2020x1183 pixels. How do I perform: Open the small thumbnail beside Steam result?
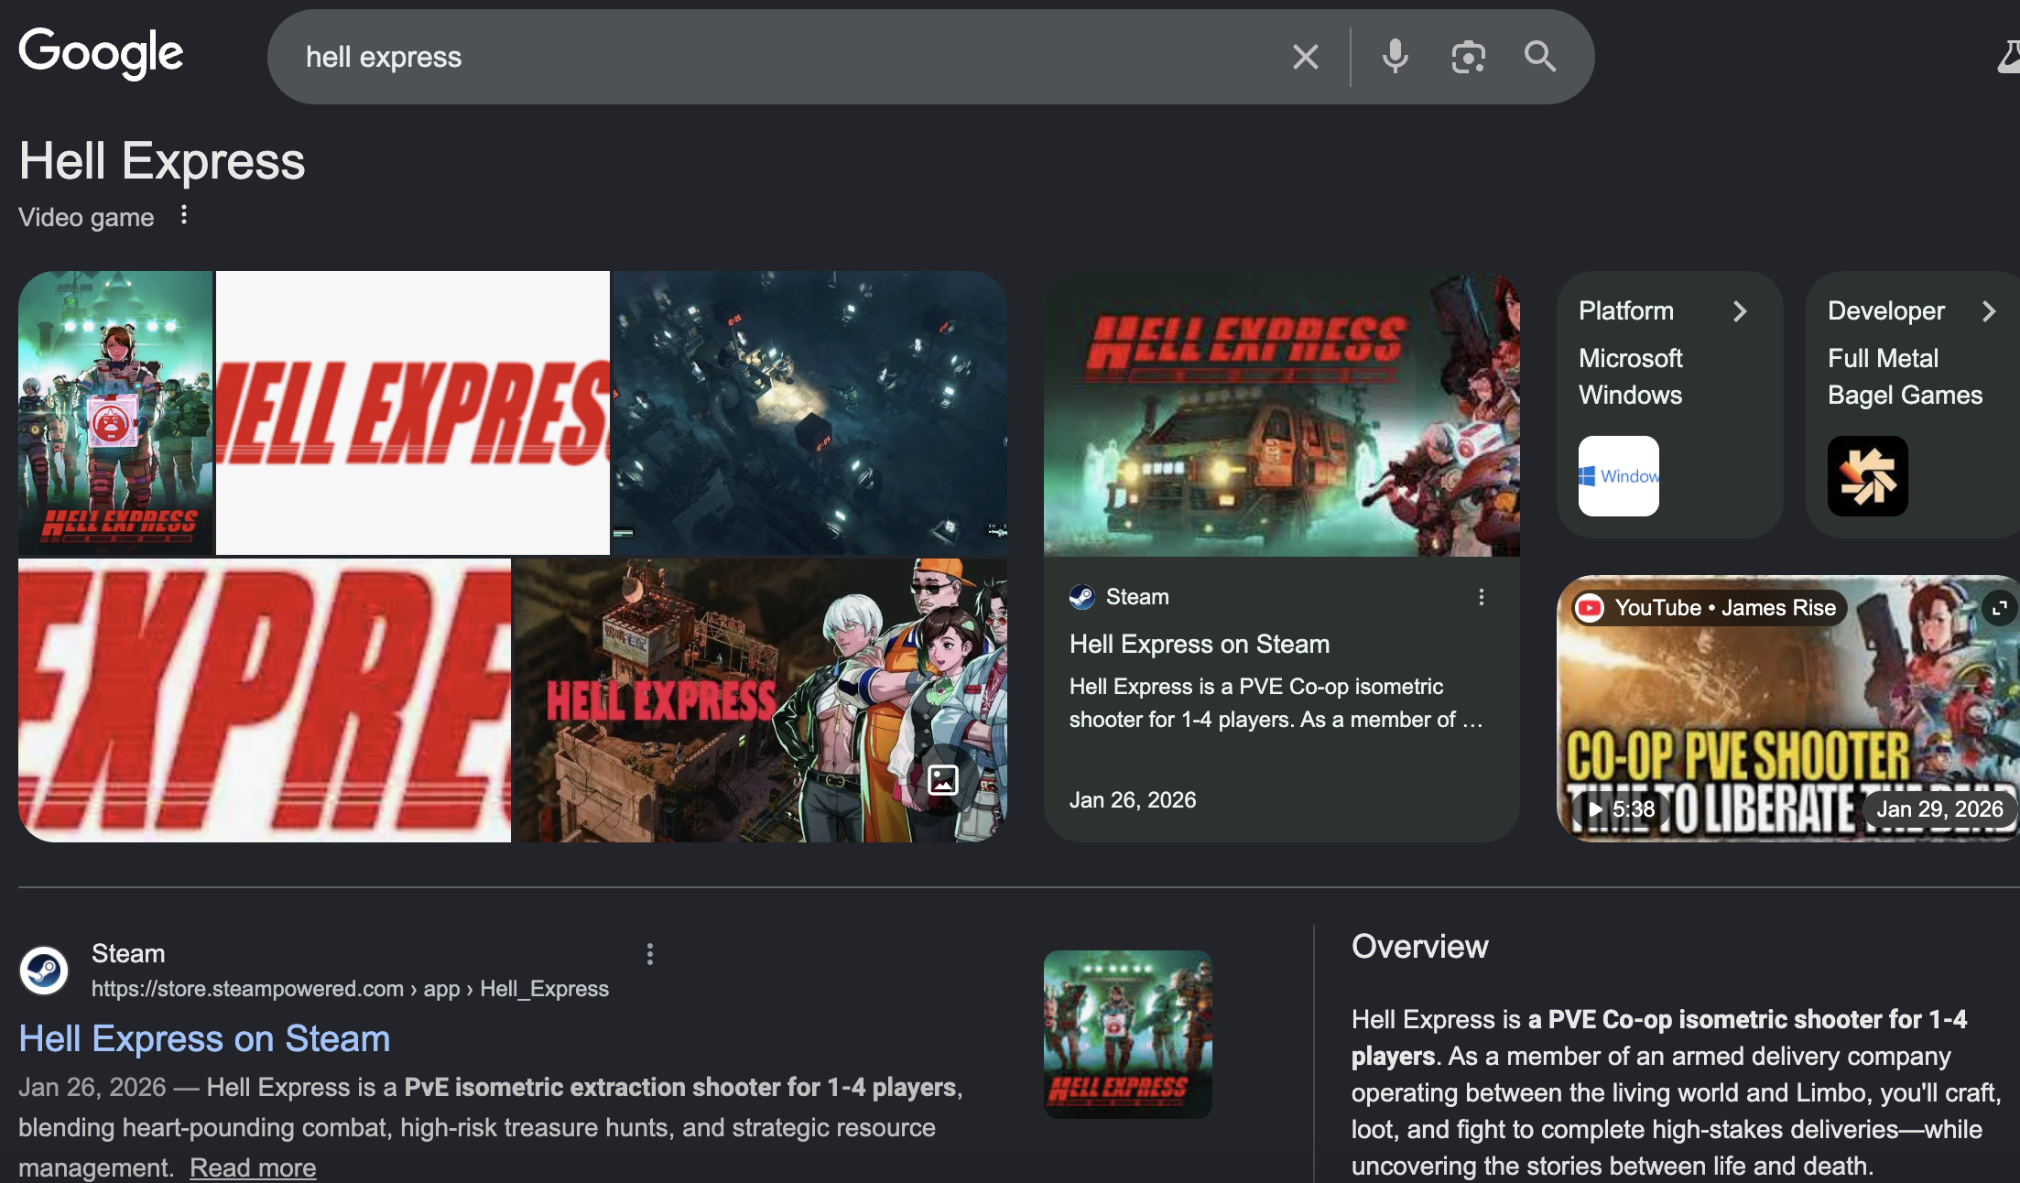(x=1128, y=1034)
